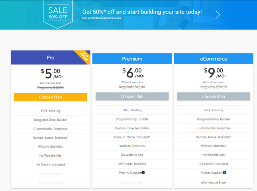Click Priority Support text in eCommerce column
Screen dimensions: 257x191
click(212, 173)
